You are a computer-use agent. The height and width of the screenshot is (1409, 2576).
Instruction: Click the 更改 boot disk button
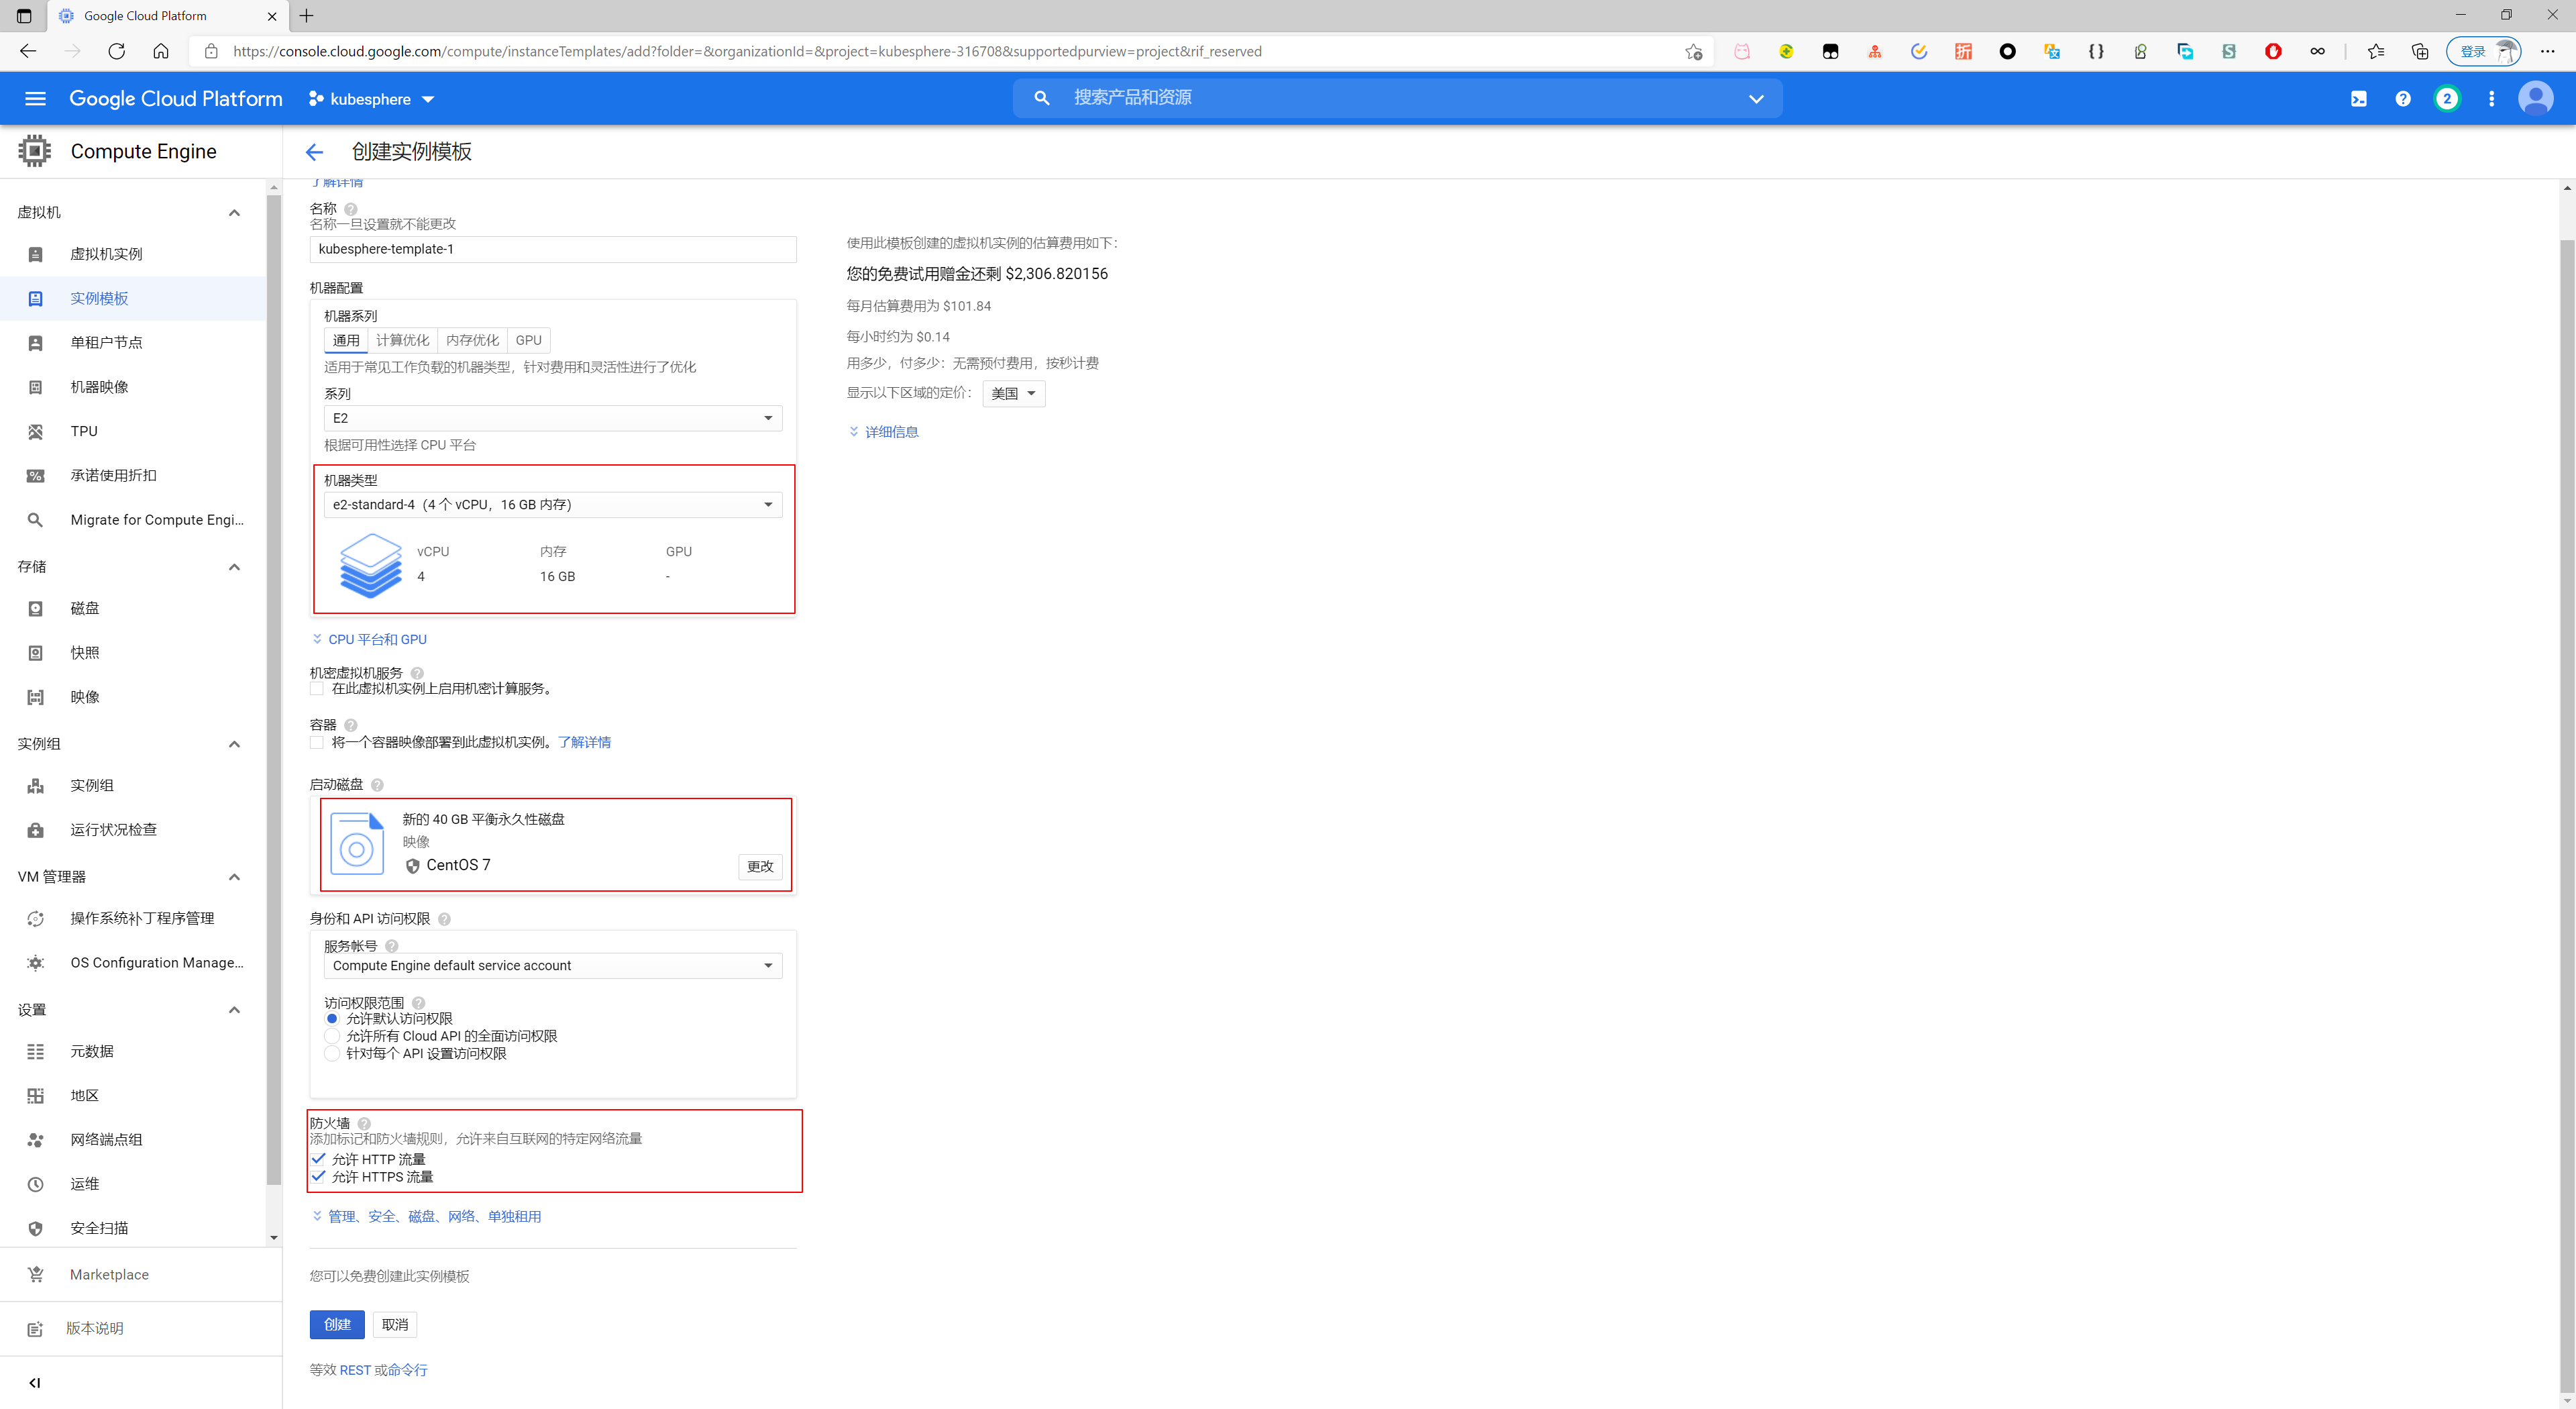coord(759,866)
